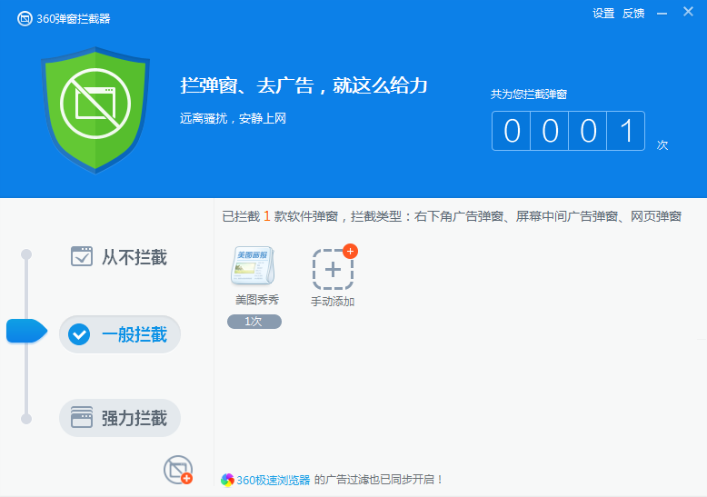Image resolution: width=707 pixels, height=497 pixels.
Task: Click the 美图秀秀 app icon
Action: pos(253,265)
